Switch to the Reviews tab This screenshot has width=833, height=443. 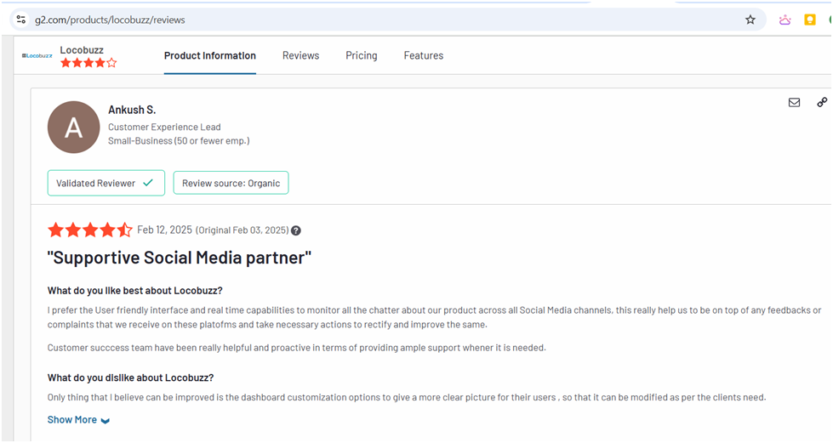tap(300, 56)
